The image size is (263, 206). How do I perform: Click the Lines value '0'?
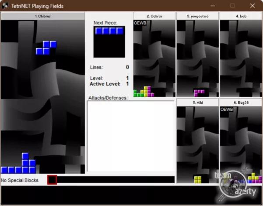(127, 67)
